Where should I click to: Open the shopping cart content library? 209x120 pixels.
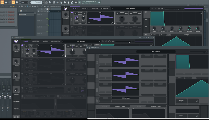point(79,2)
